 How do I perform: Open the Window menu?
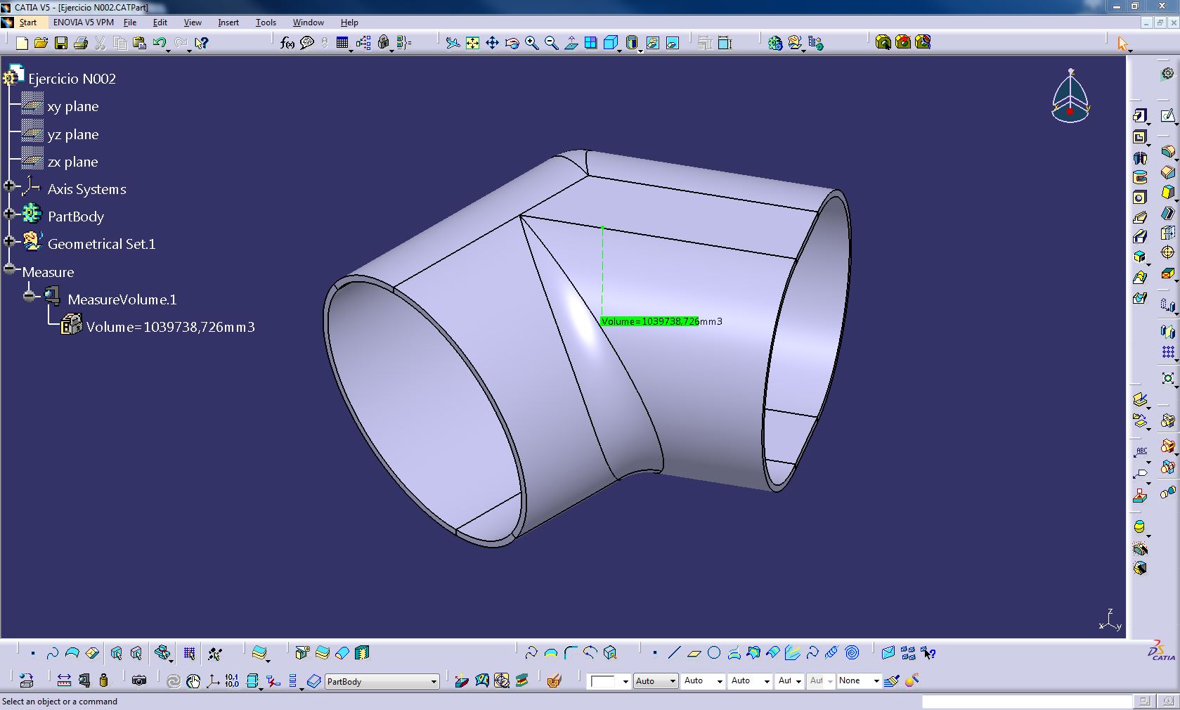[x=309, y=22]
